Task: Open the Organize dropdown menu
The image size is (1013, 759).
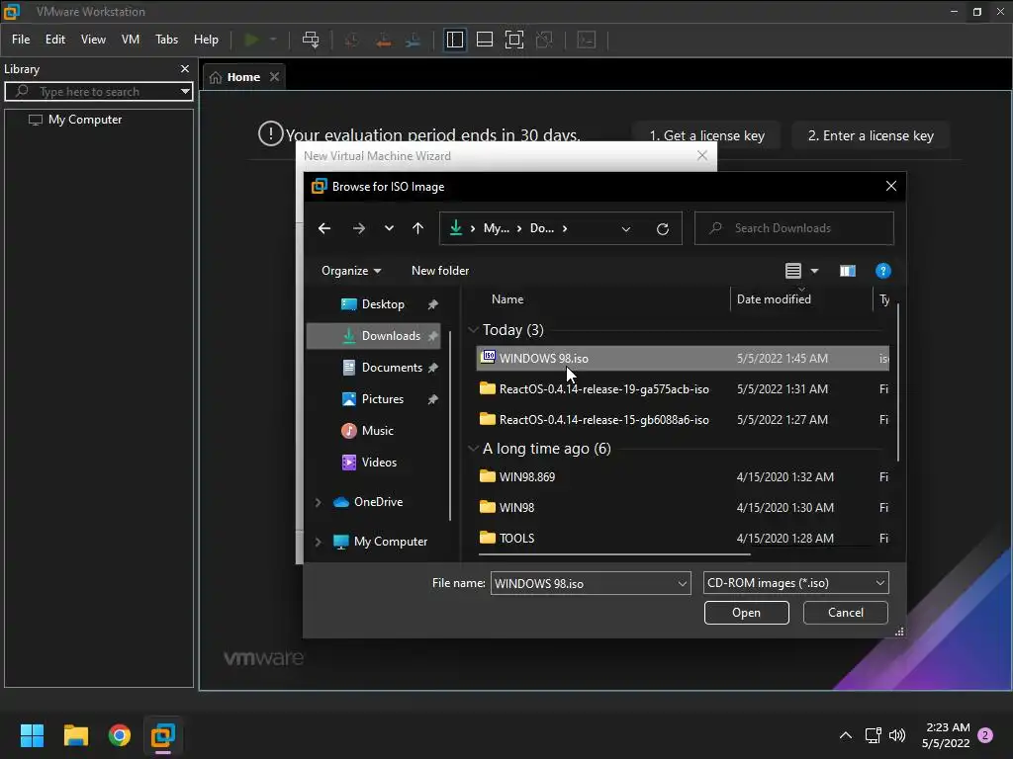Action: (351, 271)
